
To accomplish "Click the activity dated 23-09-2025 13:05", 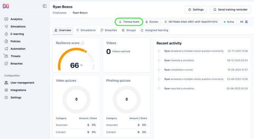I will tap(202, 79).
